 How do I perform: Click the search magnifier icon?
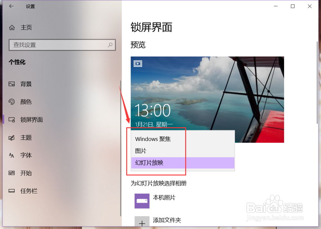pos(110,45)
